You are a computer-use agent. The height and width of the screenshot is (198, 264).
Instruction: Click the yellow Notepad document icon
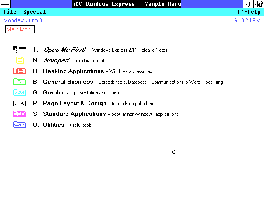click(x=20, y=60)
